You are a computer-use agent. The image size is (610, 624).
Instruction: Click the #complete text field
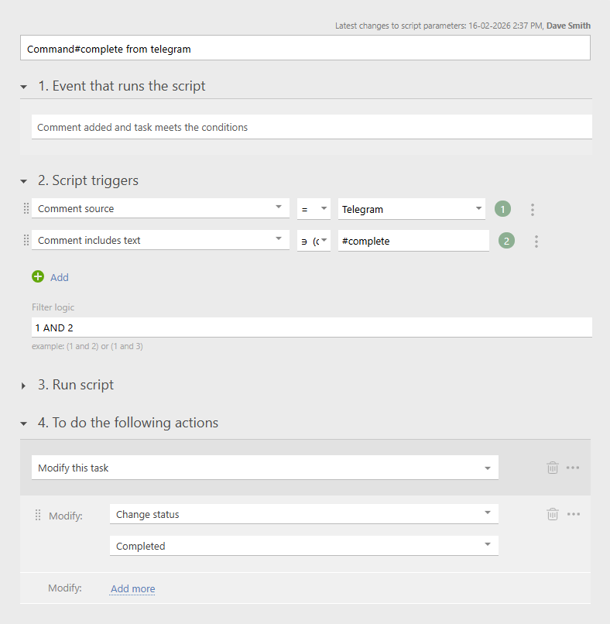click(x=413, y=241)
